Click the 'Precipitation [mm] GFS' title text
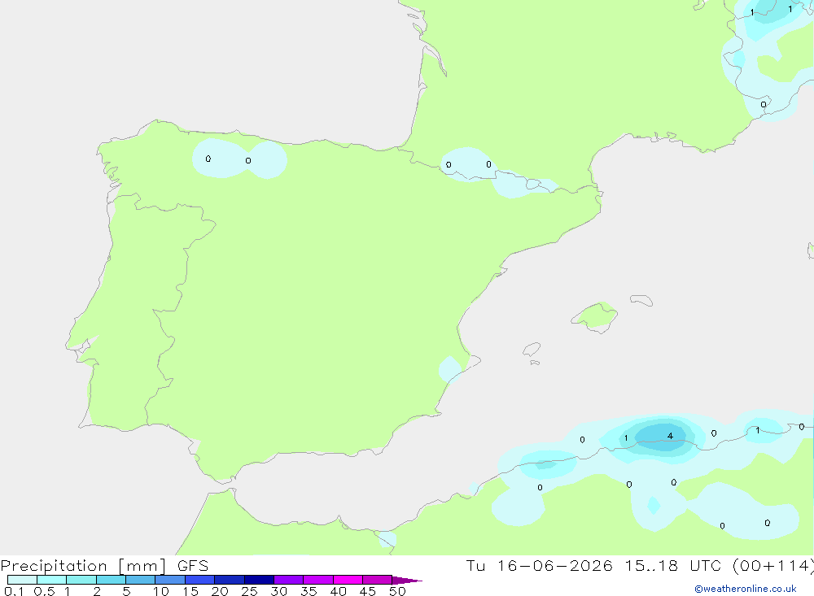814x596 pixels. click(x=104, y=565)
